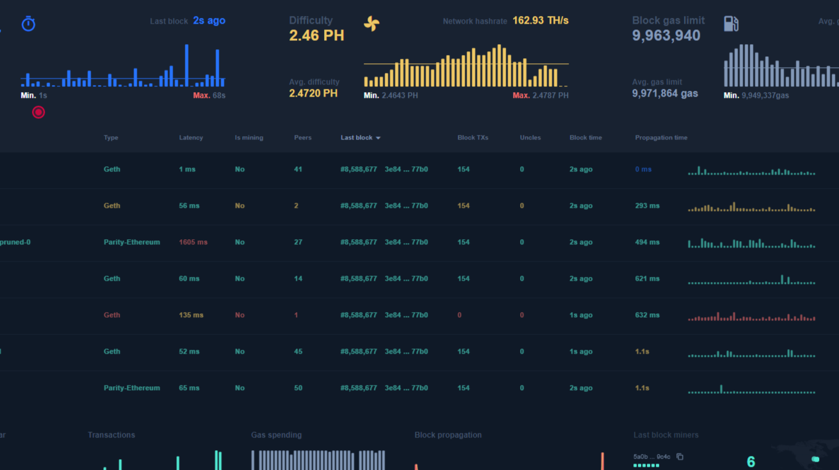
Task: Click peers count 14
Action: tap(298, 279)
